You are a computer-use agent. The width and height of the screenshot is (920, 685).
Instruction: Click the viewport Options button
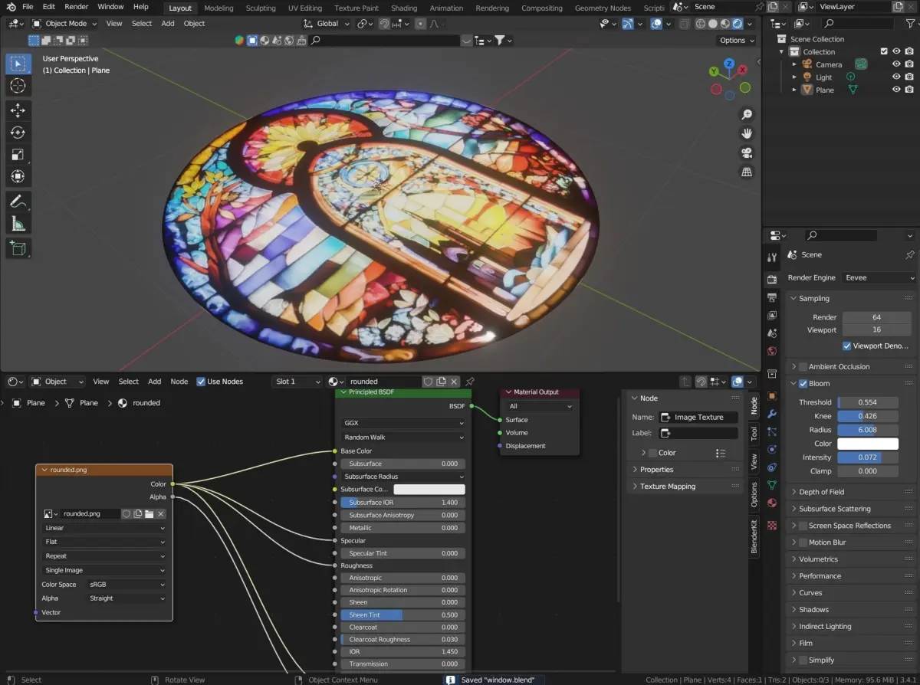point(736,41)
